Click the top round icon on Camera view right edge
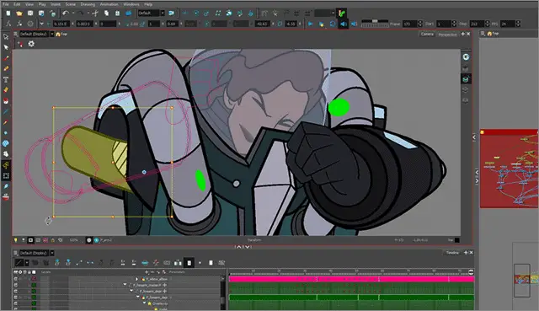This screenshot has height=311, width=539. coord(466,56)
